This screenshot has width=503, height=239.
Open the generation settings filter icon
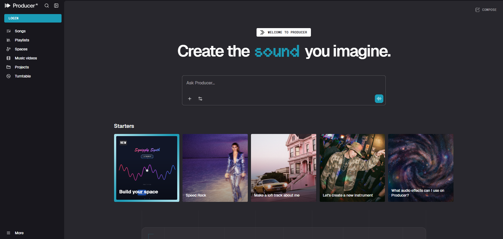point(200,98)
